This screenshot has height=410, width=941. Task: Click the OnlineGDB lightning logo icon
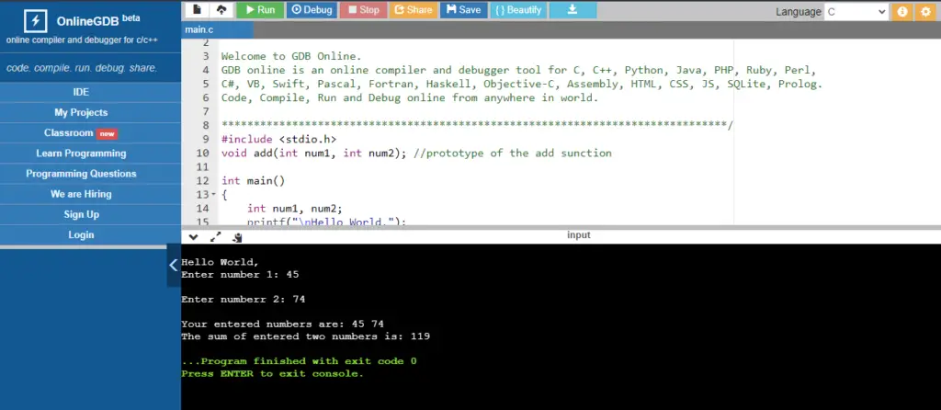tap(36, 21)
